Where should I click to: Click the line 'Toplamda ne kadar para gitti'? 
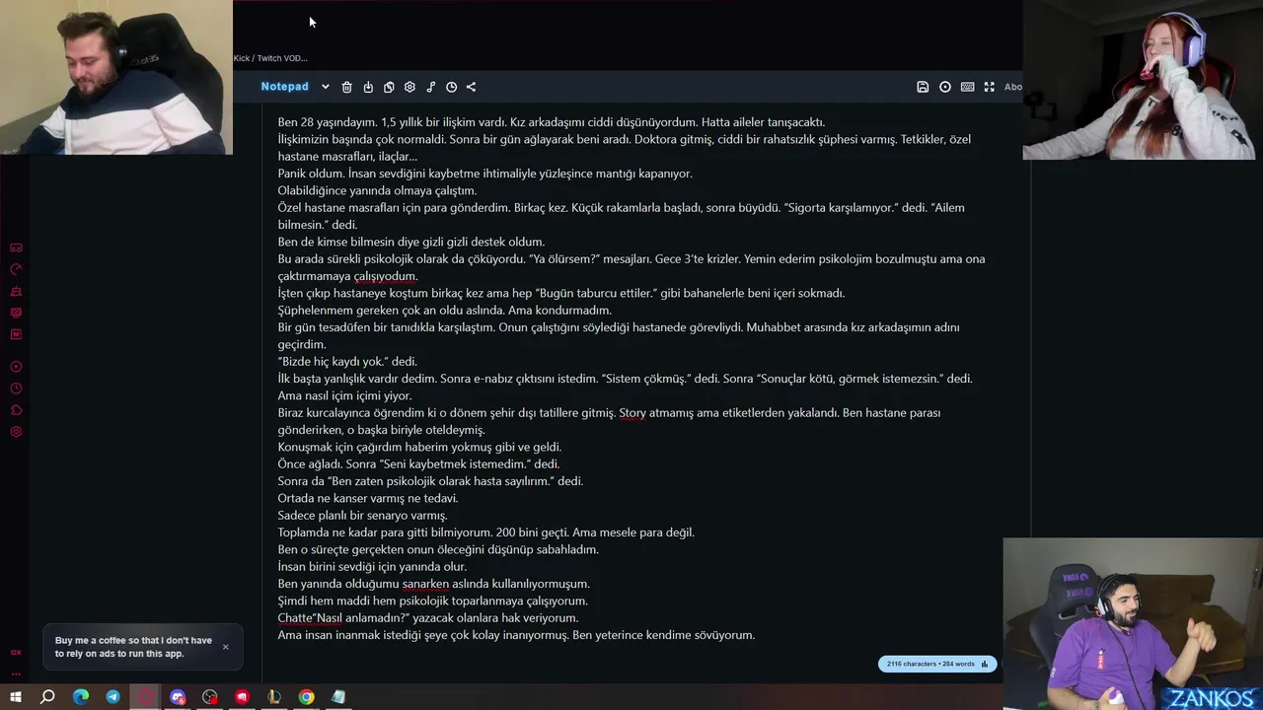pyautogui.click(x=486, y=532)
